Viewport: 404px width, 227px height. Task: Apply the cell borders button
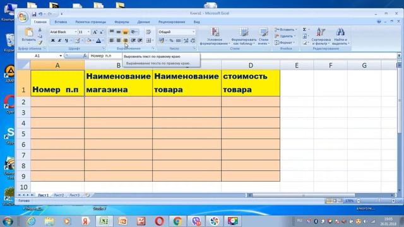tap(77, 40)
